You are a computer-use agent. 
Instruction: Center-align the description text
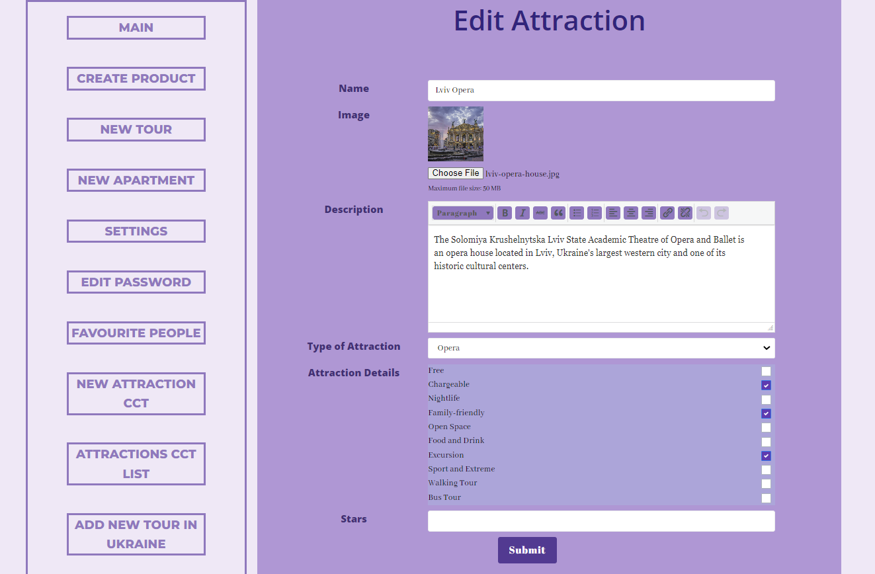click(x=631, y=213)
